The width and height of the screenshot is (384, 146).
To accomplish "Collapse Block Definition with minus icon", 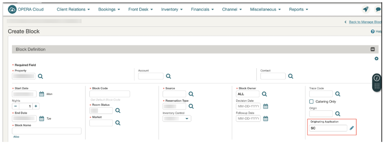I will (x=373, y=49).
